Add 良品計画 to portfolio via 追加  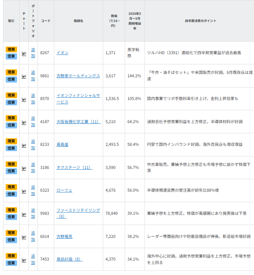point(33,259)
